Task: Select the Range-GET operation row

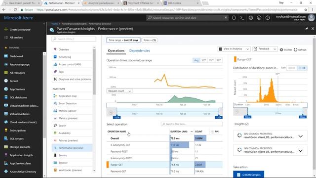Action: click(164, 165)
